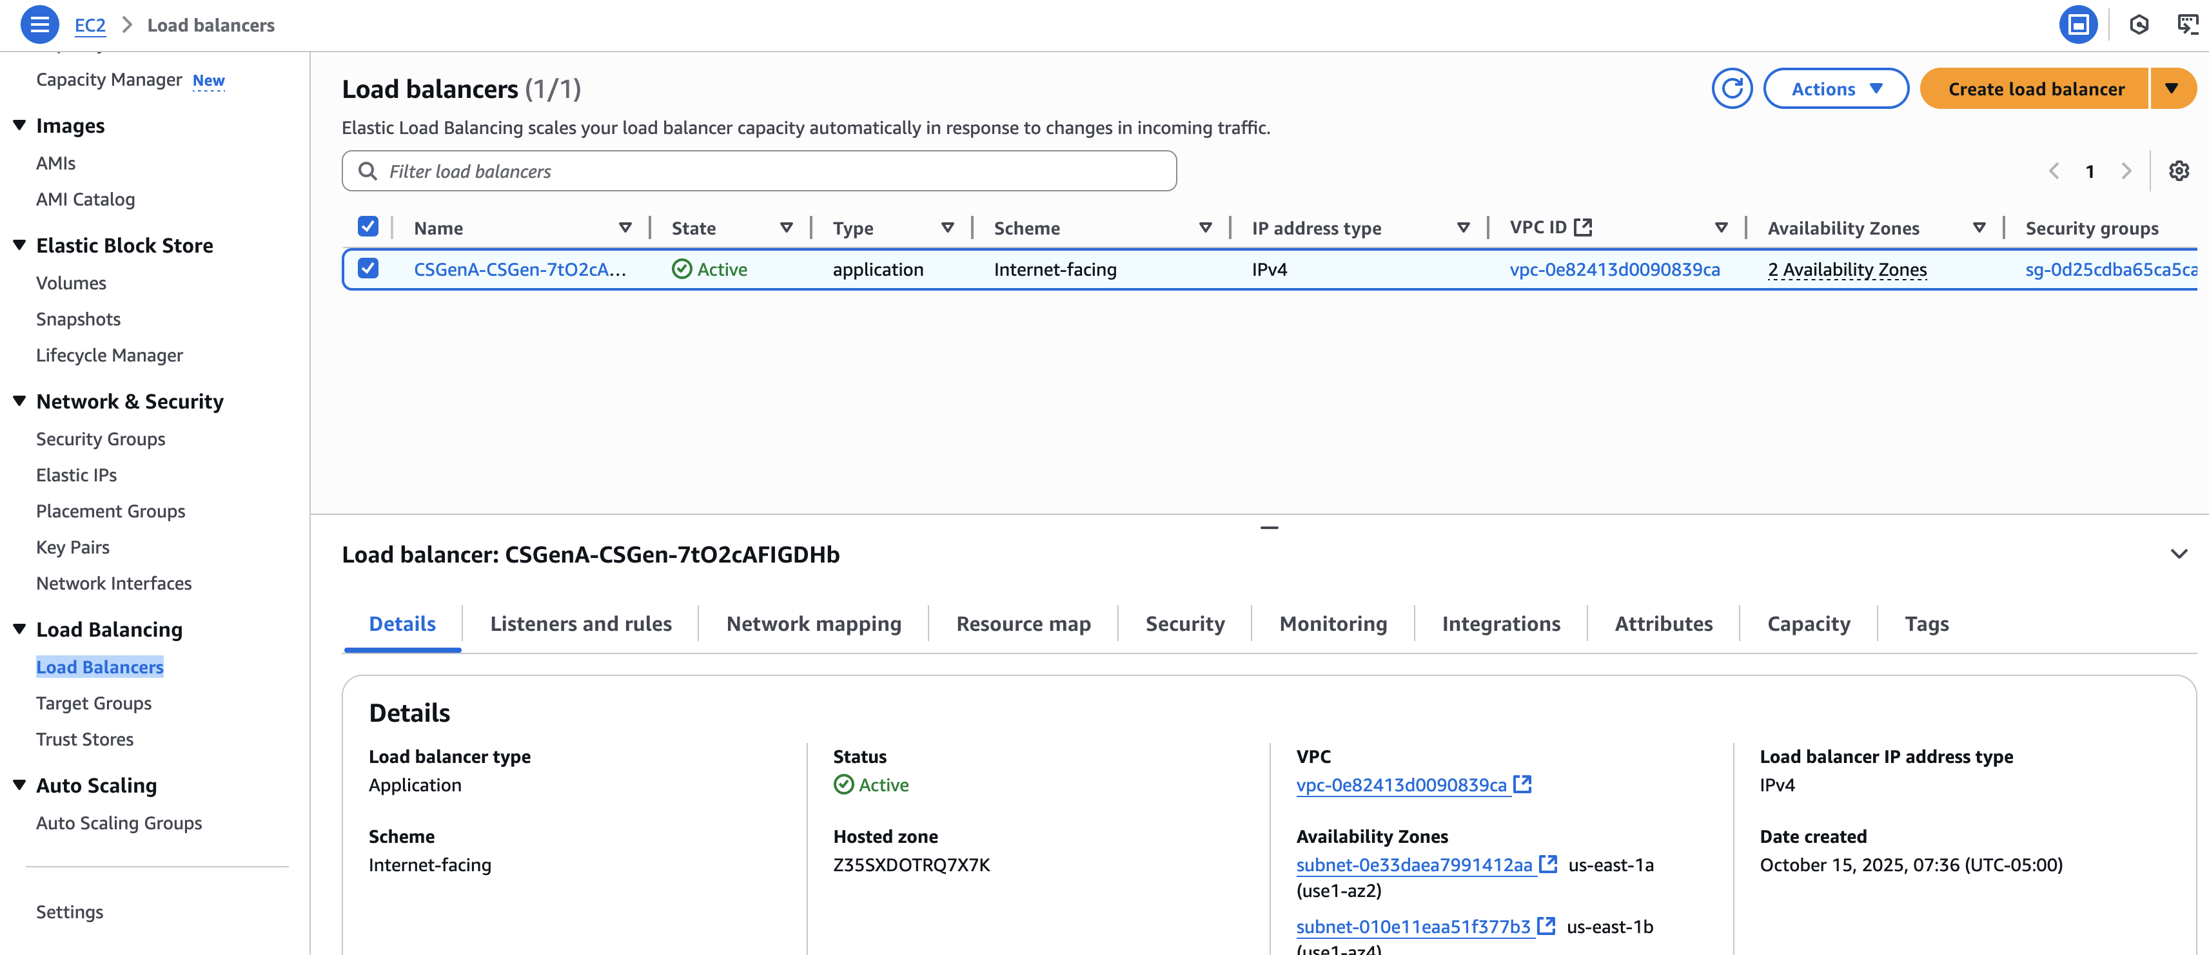Expand the Create load balancer split arrow
The width and height of the screenshot is (2209, 955).
click(x=2171, y=89)
